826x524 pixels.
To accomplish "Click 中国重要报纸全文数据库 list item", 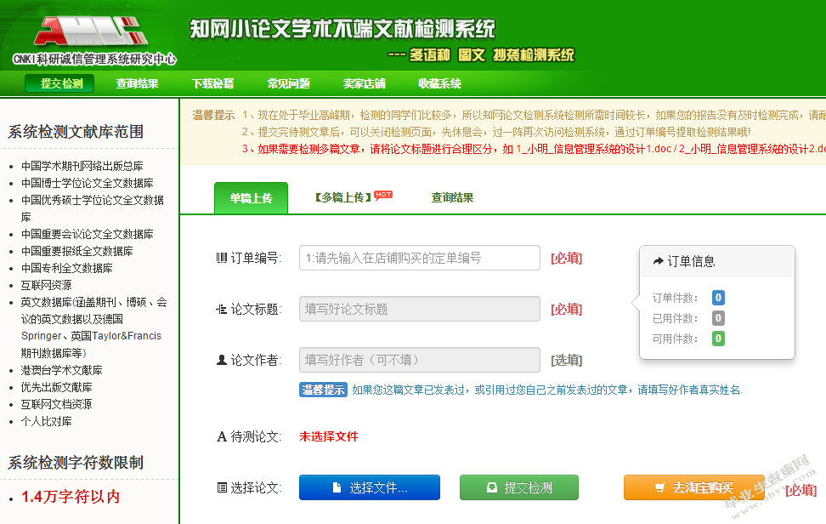I will pos(77,251).
